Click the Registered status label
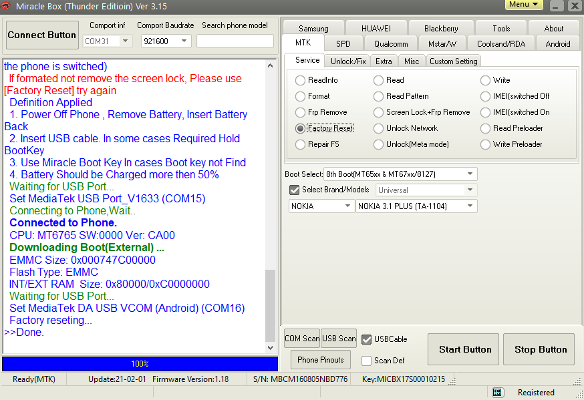This screenshot has height=400, width=584. point(536,392)
